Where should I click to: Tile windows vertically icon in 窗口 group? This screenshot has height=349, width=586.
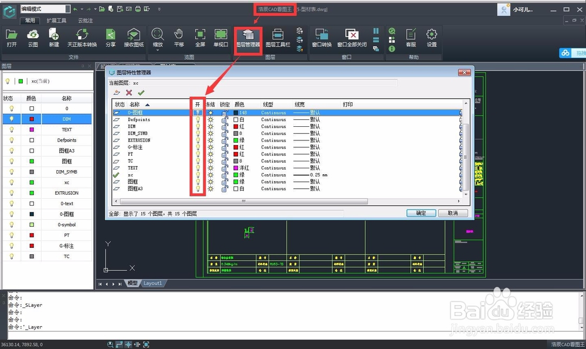coord(376,31)
